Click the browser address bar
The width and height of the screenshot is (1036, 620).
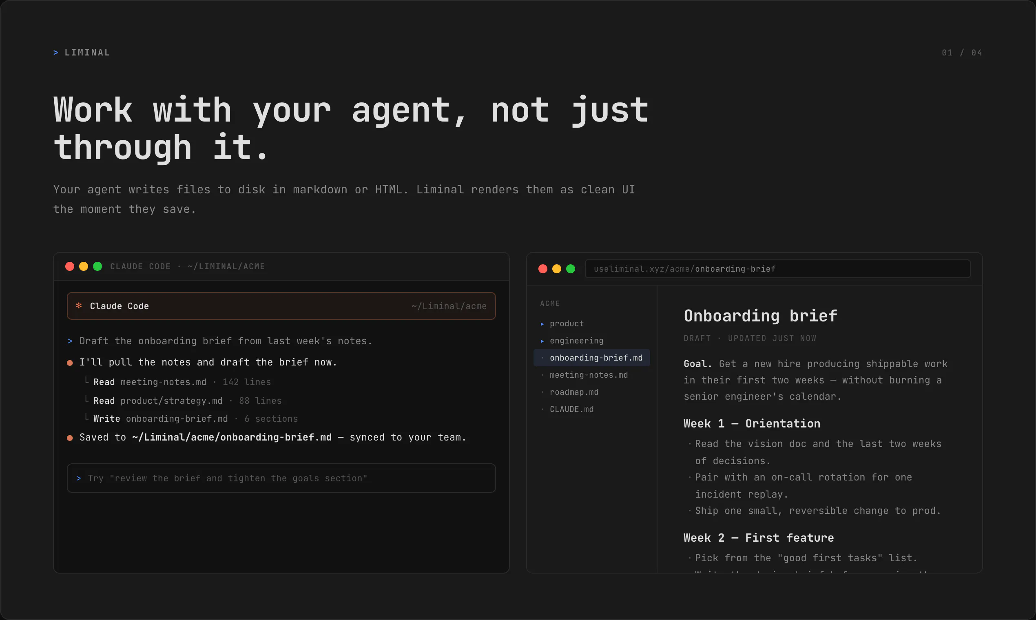(777, 269)
